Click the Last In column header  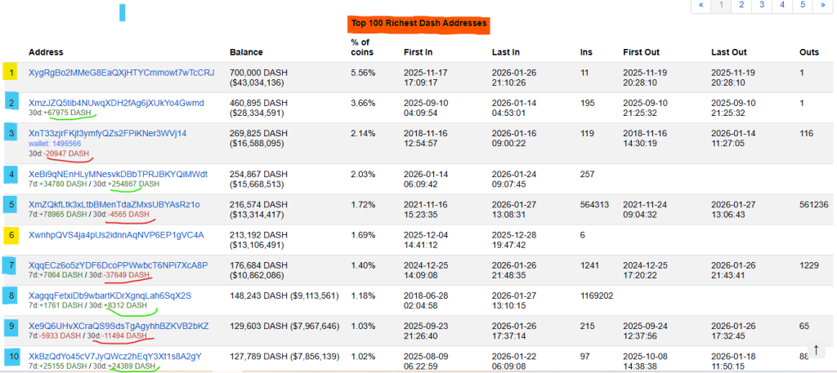pos(505,51)
